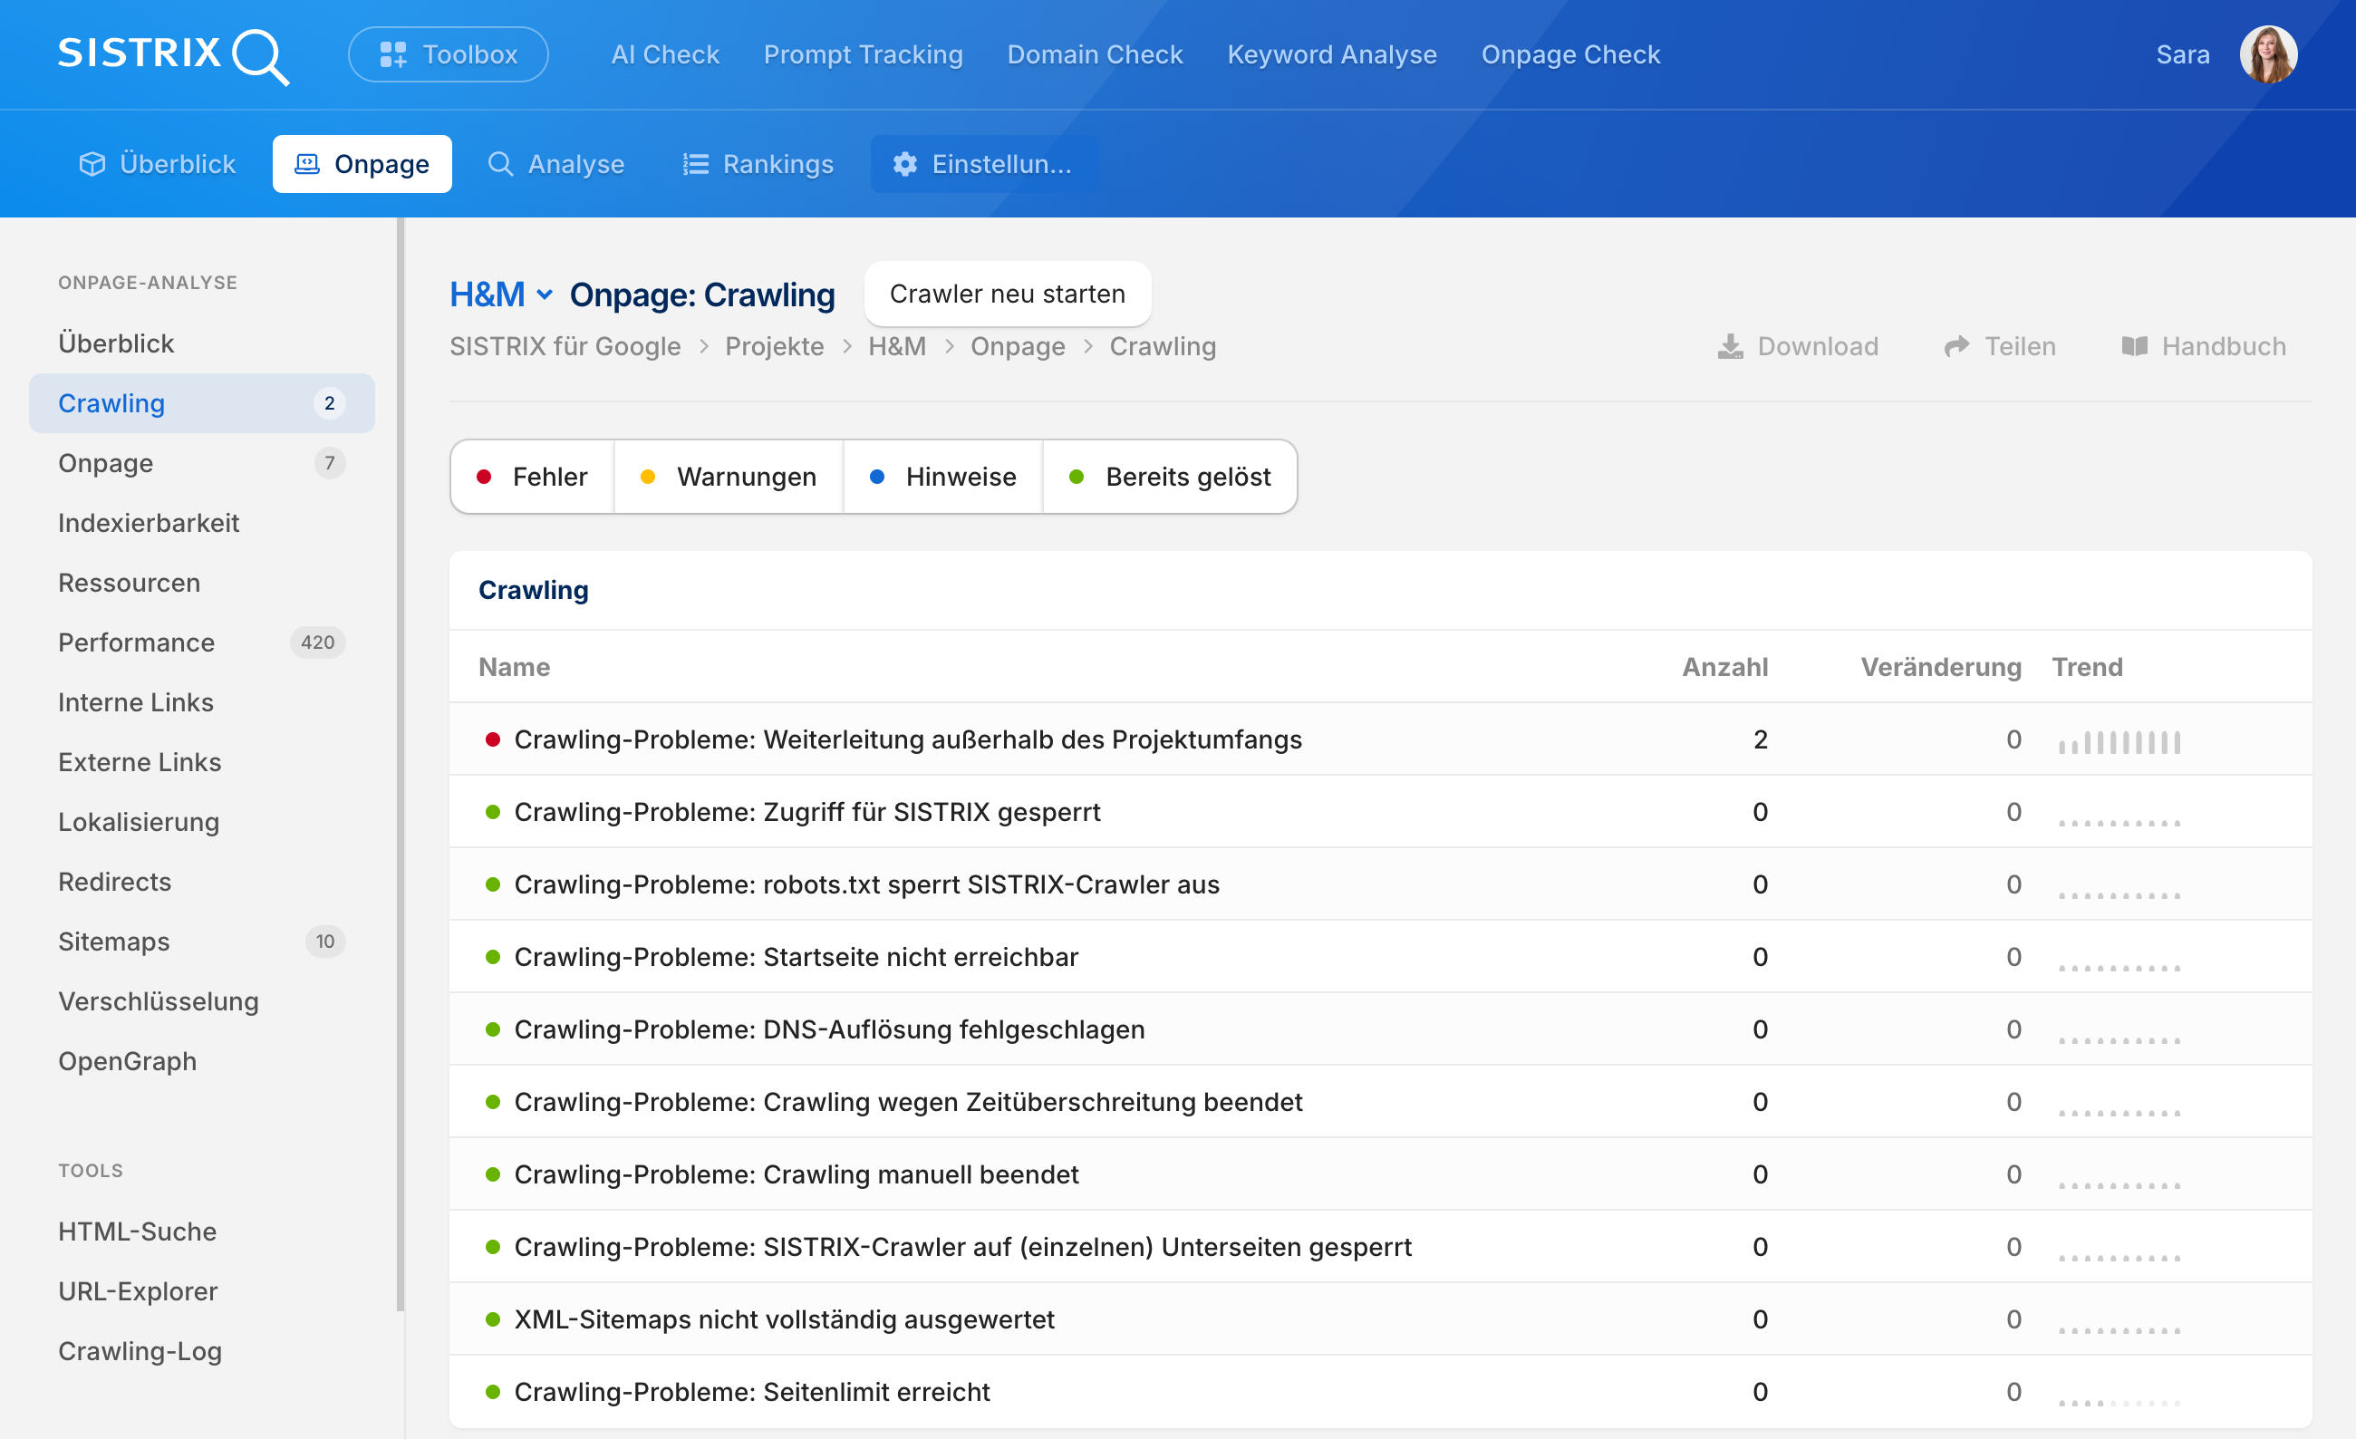Screen dimensions: 2356x1439
Task: Switch to the Analyse tab
Action: tap(556, 163)
